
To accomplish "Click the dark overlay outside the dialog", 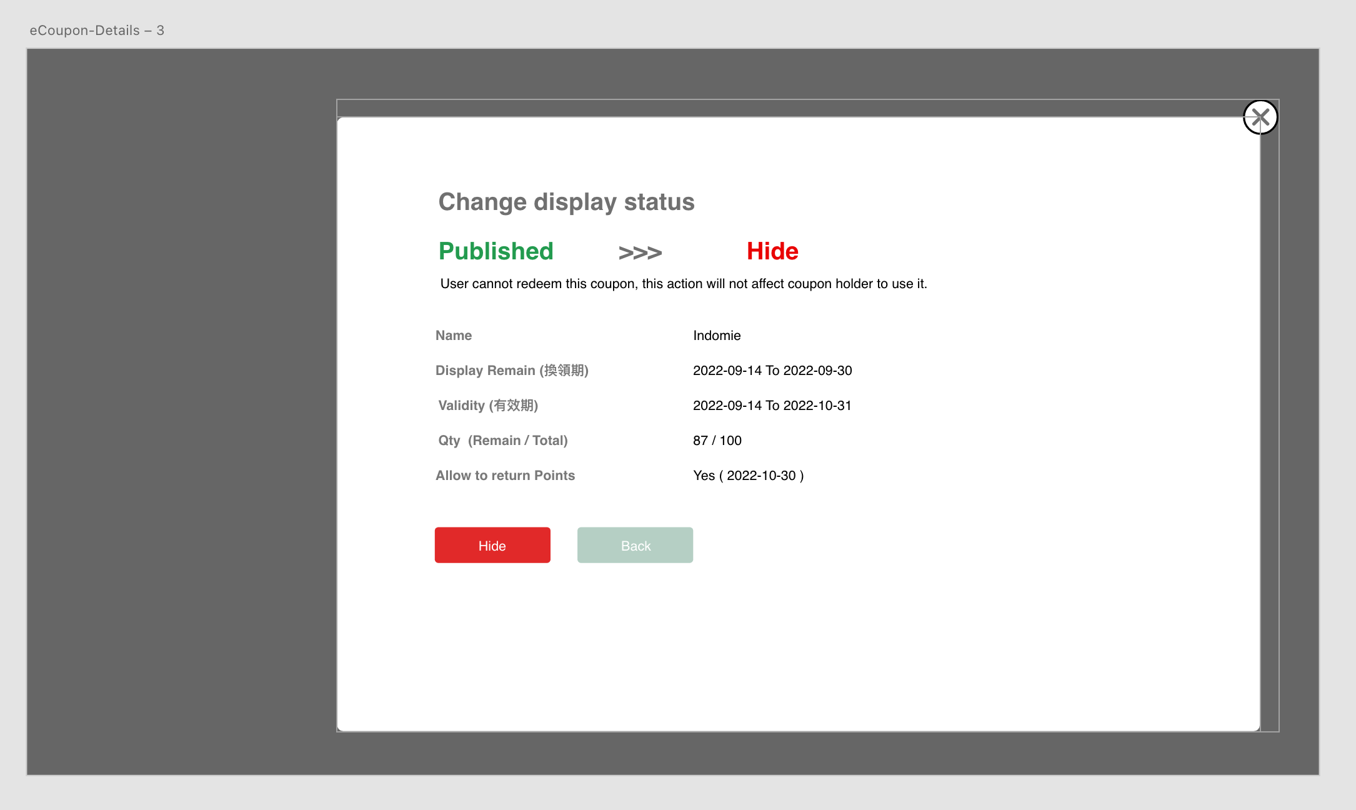I will pos(181,406).
